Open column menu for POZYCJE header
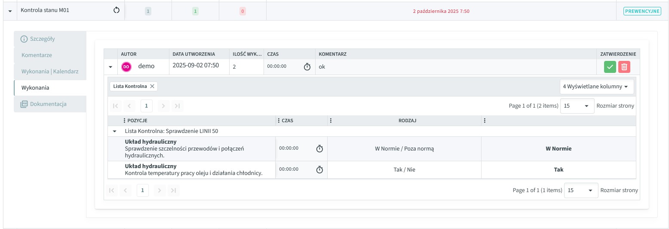 point(124,121)
